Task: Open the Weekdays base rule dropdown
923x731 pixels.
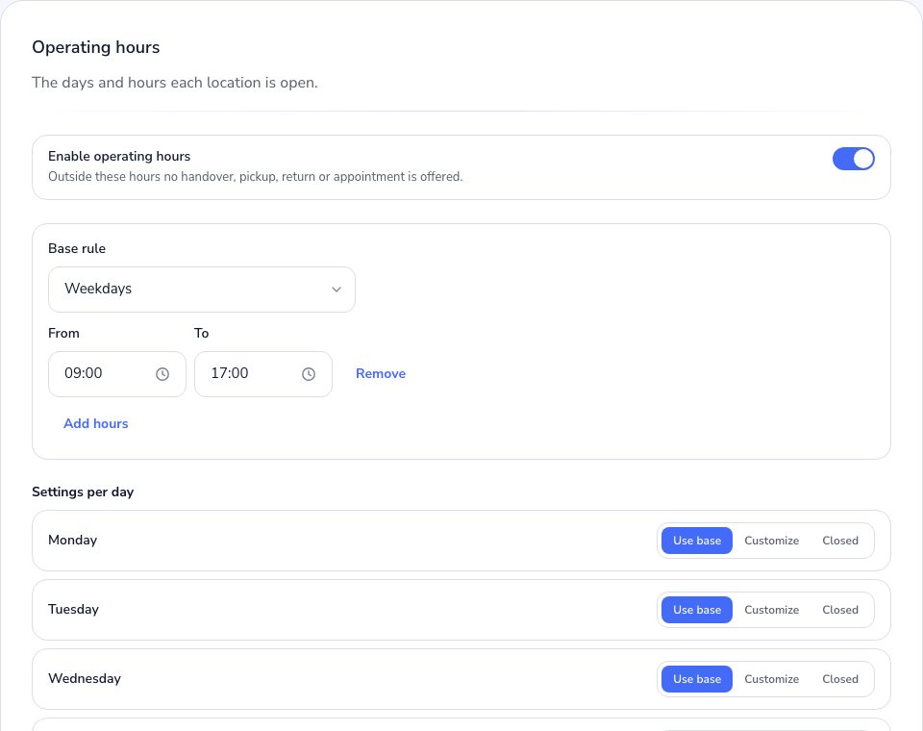Action: (x=202, y=290)
